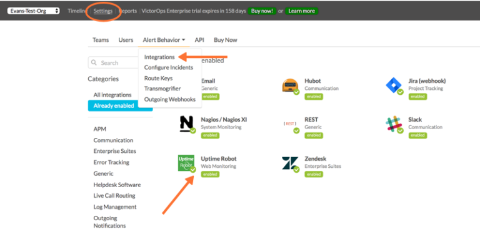The width and height of the screenshot is (480, 232).
Task: Open the API tab
Action: 199,40
